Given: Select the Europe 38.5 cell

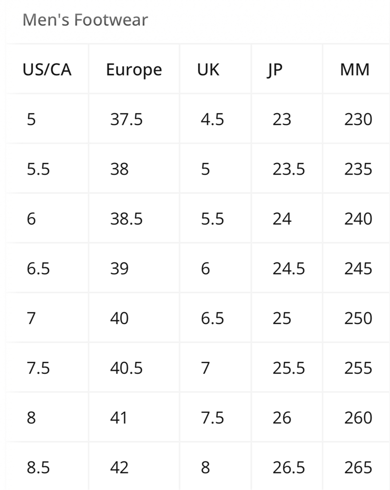Looking at the screenshot, I should click(x=126, y=219).
